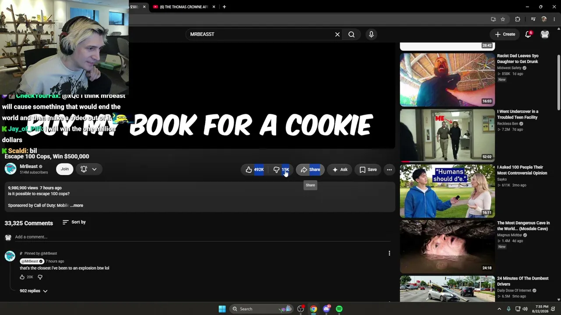561x315 pixels.
Task: Open the volume tray icon
Action: [x=525, y=309]
